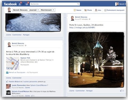Open notifications globe icon
Viewport: 128px width, 100px height.
(x=27, y=4)
